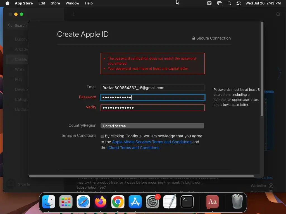Click the Email input field
Image resolution: width=286 pixels, height=214 pixels.
point(152,88)
